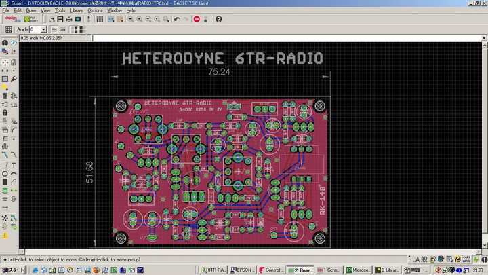Click the Windows Start button

tap(12, 270)
